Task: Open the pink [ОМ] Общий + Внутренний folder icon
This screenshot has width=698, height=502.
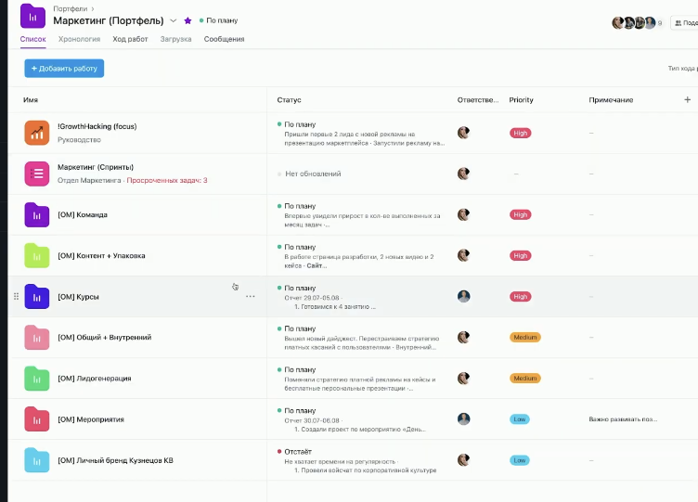Action: click(x=37, y=338)
